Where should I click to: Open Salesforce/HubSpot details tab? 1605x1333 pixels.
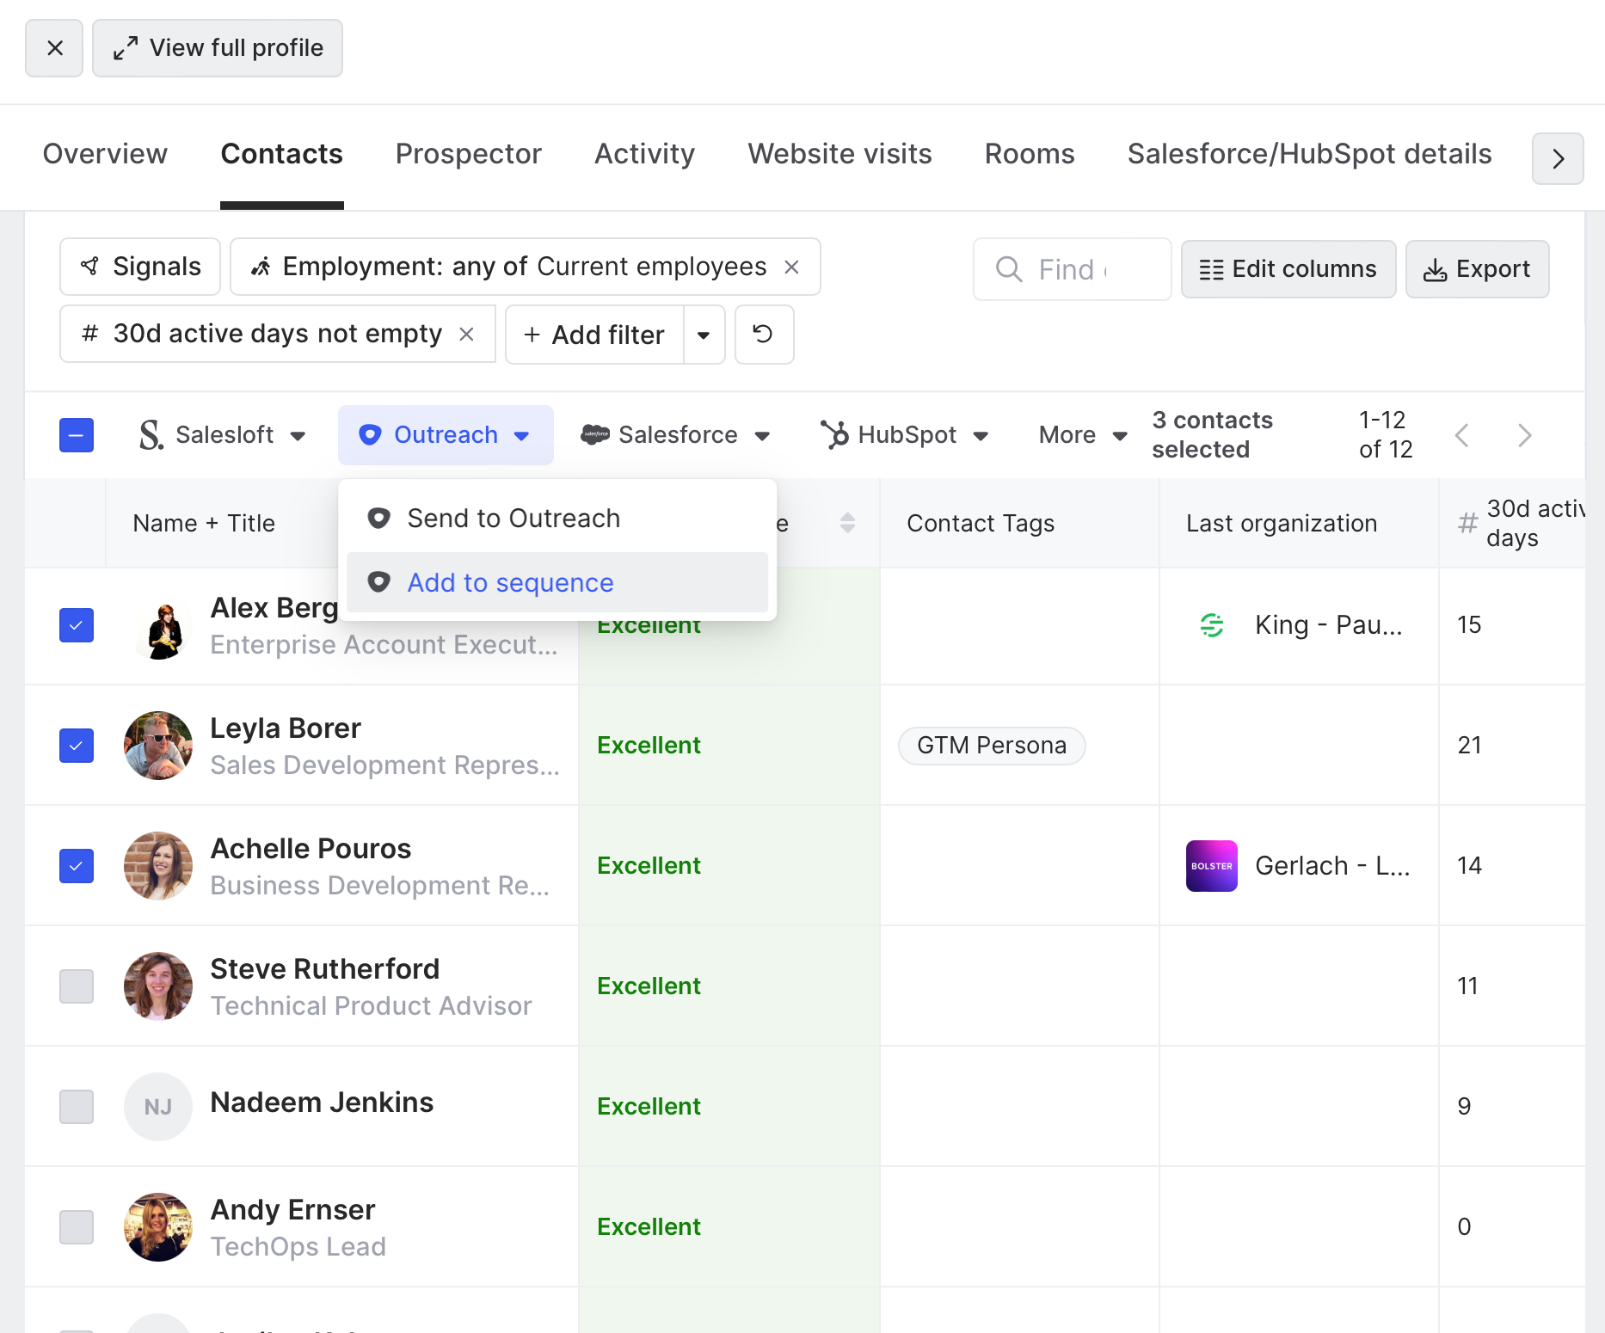[1309, 154]
